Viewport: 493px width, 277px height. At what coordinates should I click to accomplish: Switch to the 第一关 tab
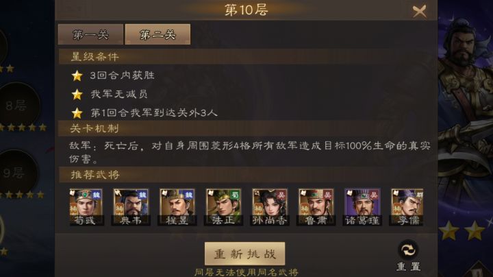pos(90,34)
